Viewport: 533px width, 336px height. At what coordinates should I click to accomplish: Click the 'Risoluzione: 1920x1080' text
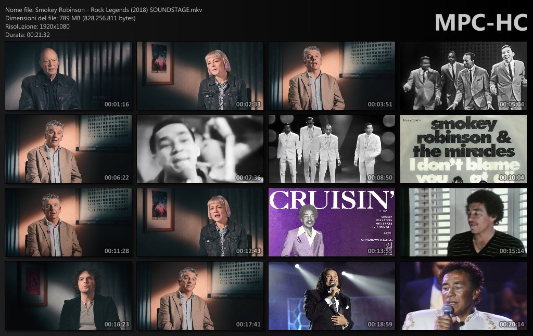coord(37,27)
